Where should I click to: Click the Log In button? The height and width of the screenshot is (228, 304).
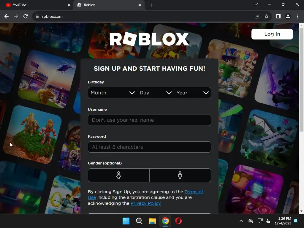pyautogui.click(x=272, y=34)
